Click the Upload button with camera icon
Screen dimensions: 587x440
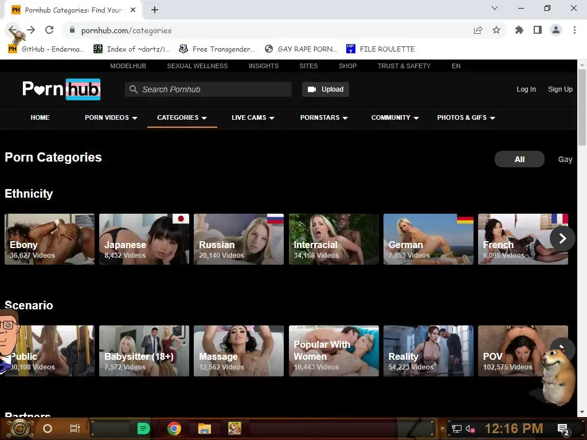pyautogui.click(x=326, y=89)
